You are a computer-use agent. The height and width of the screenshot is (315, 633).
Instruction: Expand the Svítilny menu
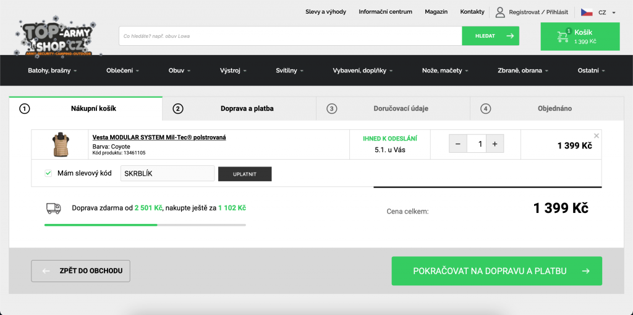290,71
